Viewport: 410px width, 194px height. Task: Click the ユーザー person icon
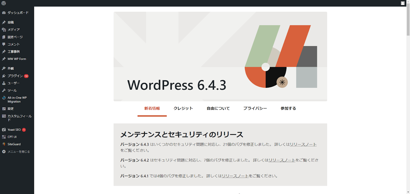[x=4, y=83]
